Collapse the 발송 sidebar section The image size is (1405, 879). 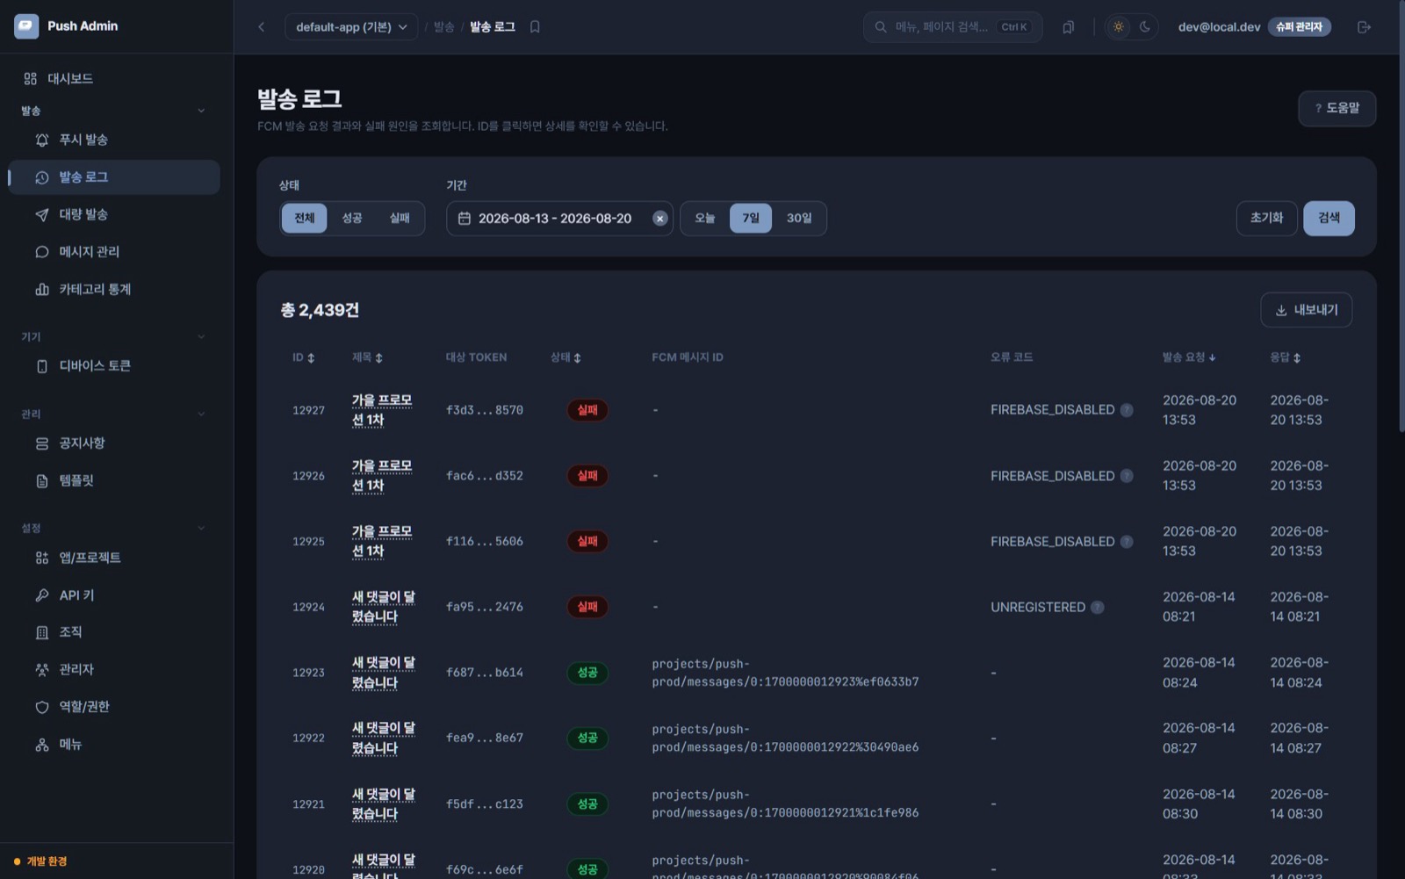pos(201,111)
